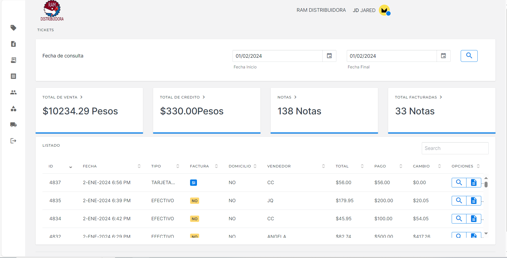The height and width of the screenshot is (258, 507).
Task: Click the 'TARJETA...' type cell
Action: pyautogui.click(x=163, y=182)
